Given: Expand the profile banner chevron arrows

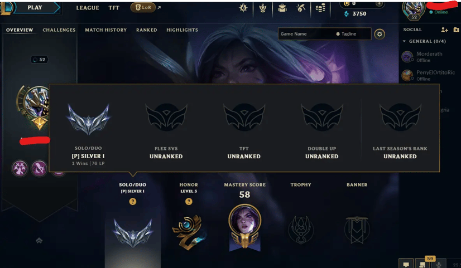Looking at the screenshot, I should coord(39,241).
